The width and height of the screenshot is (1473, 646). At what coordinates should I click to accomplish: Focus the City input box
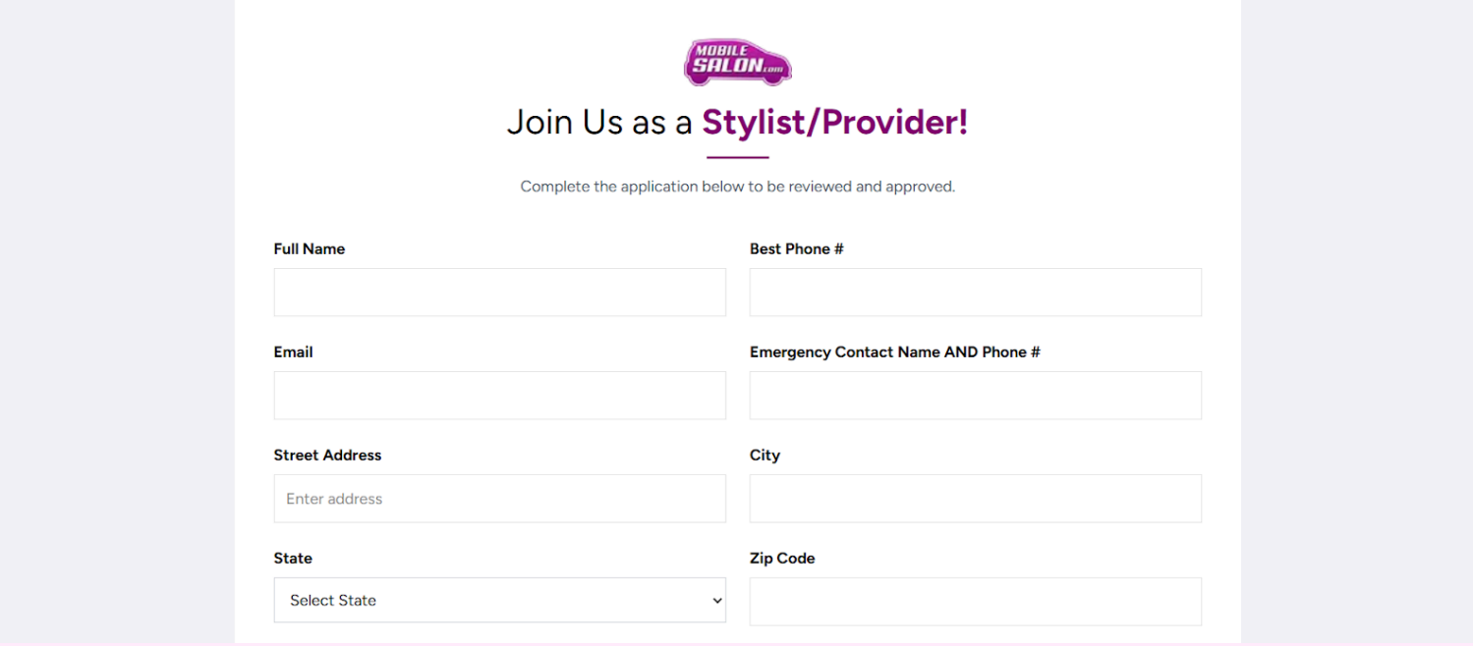[975, 499]
